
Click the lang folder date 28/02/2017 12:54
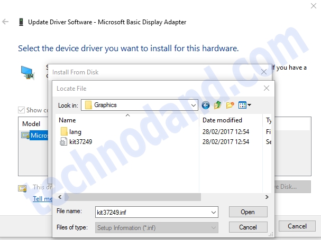226,132
